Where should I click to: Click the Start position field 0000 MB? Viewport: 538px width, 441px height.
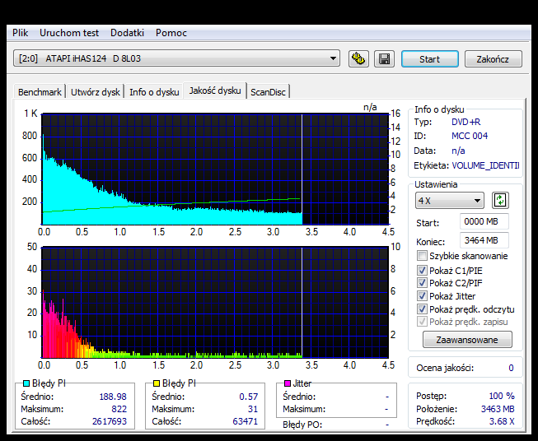pyautogui.click(x=484, y=221)
